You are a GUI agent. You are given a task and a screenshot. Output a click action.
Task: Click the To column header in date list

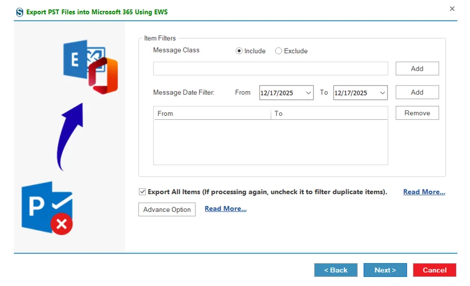click(x=329, y=114)
